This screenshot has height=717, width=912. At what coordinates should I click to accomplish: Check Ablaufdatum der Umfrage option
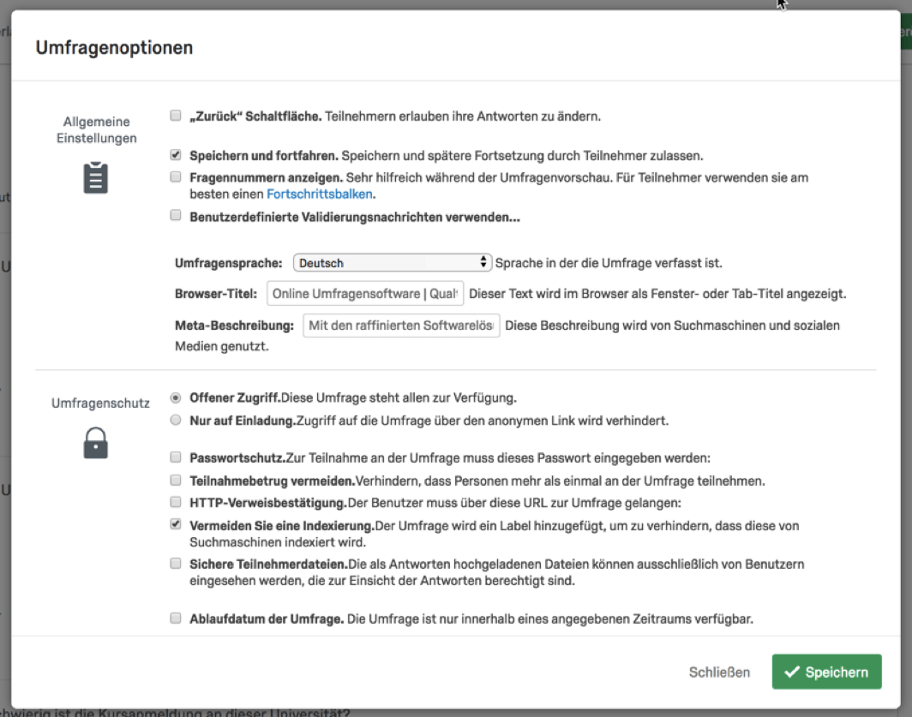pos(176,618)
